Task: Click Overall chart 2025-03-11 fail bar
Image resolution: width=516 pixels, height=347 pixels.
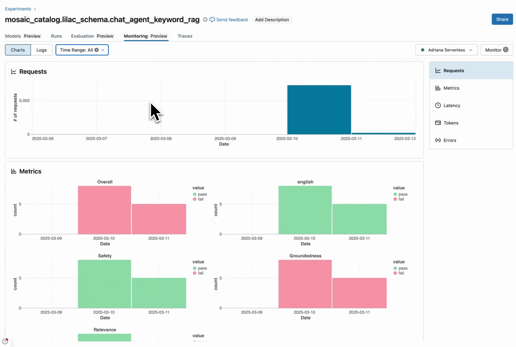Action: tap(159, 219)
